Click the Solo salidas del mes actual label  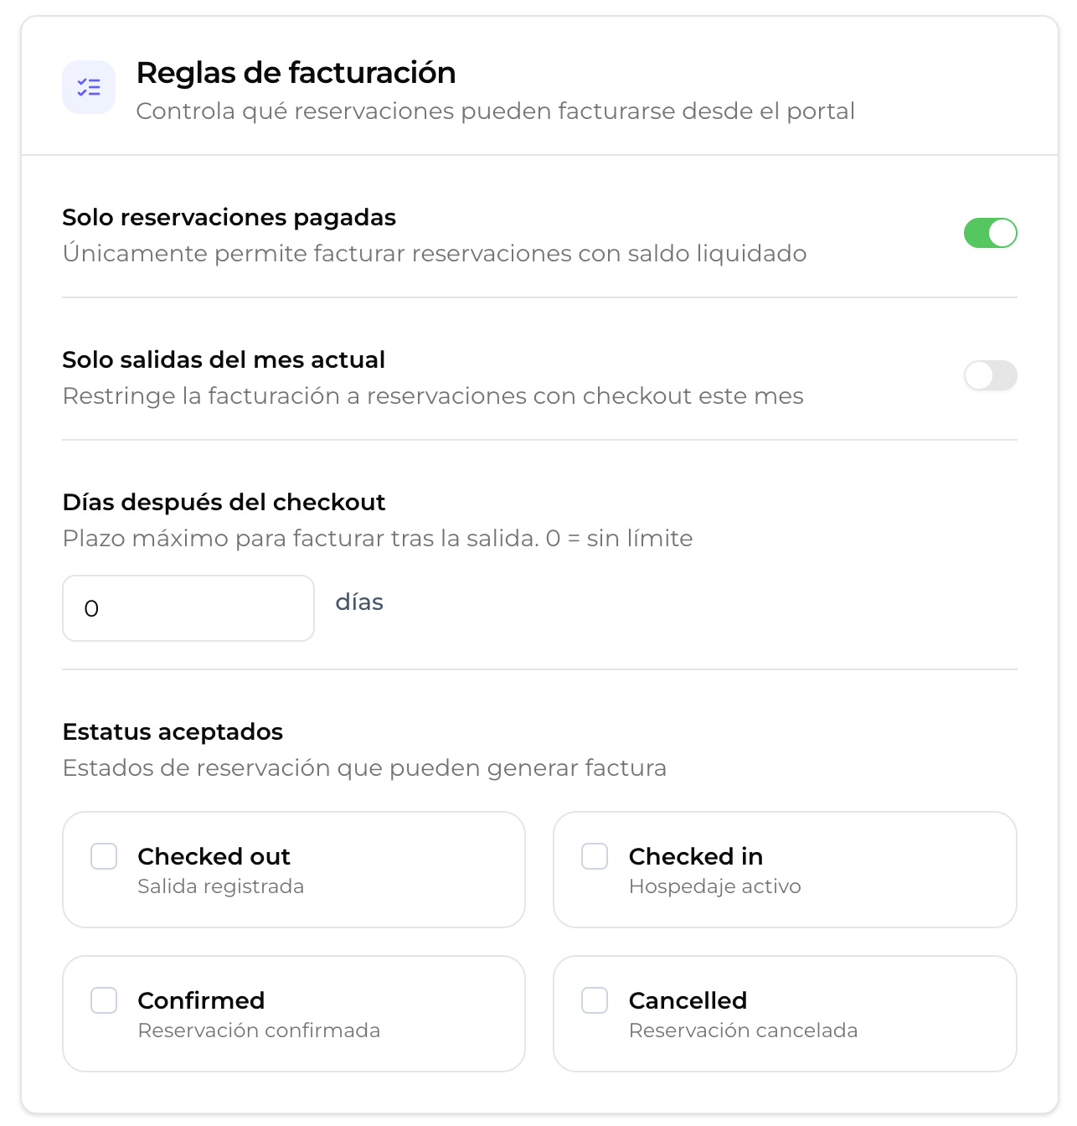tap(224, 360)
